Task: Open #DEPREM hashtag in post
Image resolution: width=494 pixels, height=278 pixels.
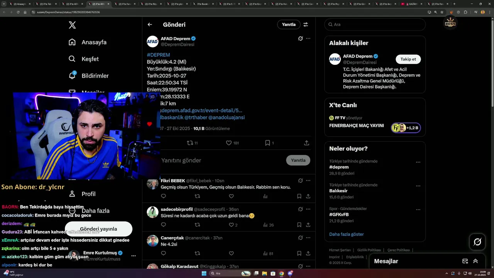Action: (158, 55)
